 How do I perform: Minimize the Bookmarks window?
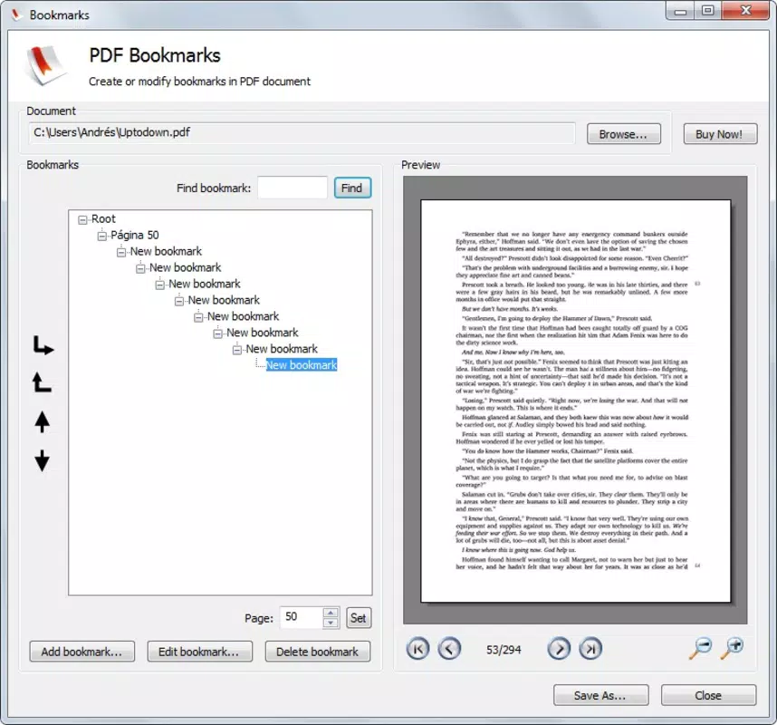tap(680, 11)
